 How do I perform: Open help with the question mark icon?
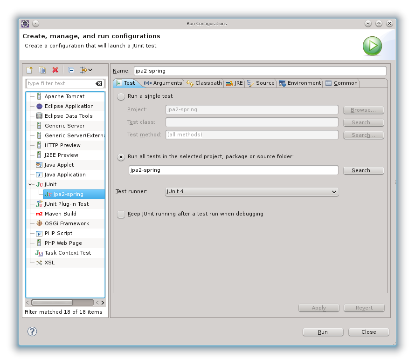[x=32, y=331]
